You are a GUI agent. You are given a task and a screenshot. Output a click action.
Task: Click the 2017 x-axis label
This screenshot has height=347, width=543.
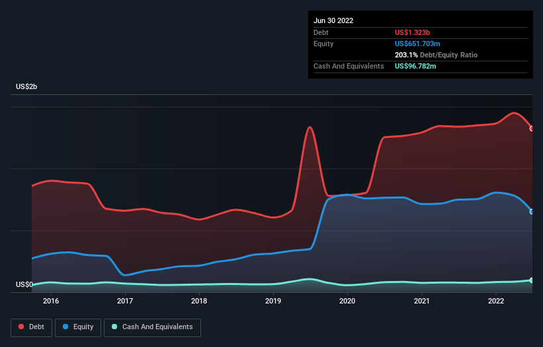click(x=125, y=301)
